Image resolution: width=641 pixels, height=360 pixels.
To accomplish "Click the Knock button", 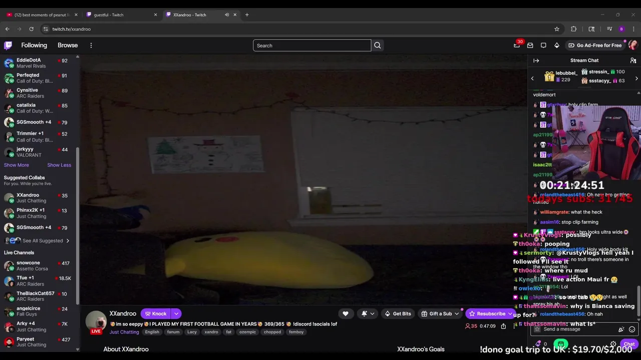I will click(x=156, y=313).
